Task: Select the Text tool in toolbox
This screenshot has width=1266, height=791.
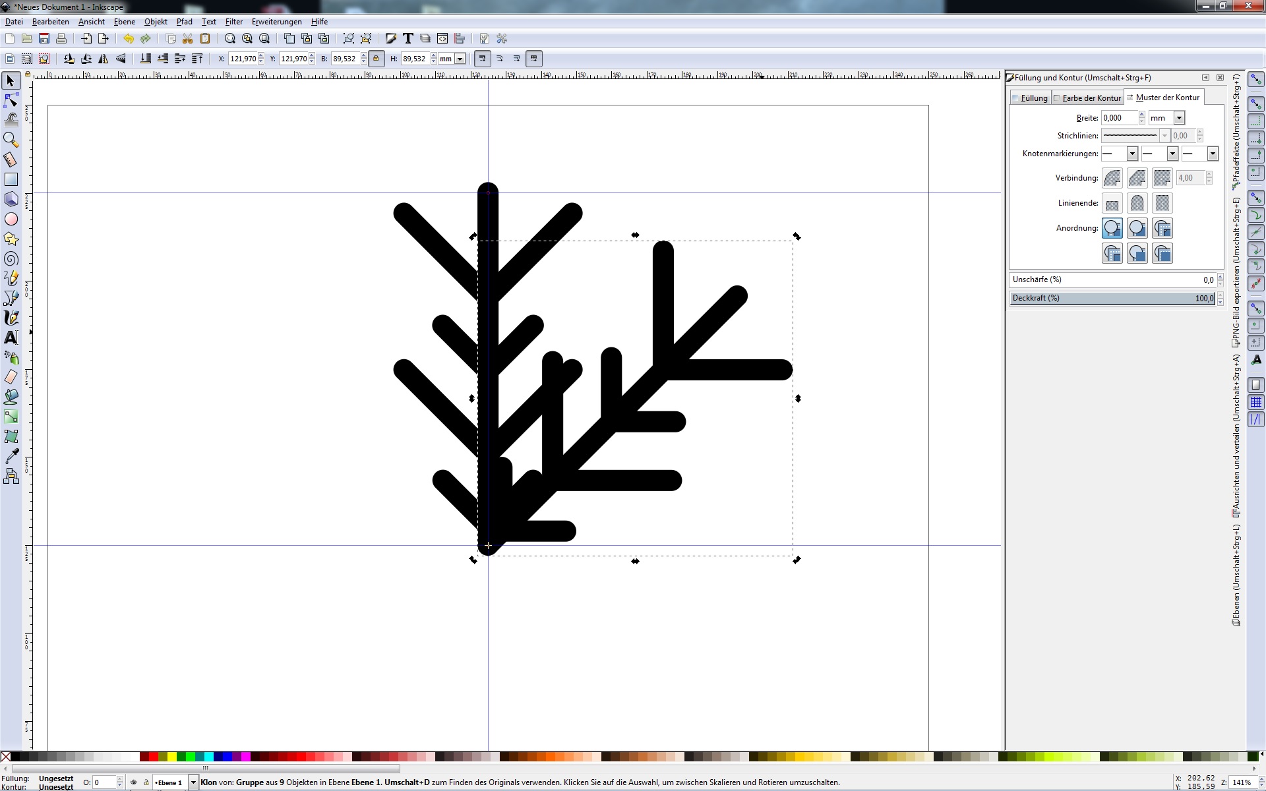Action: [x=11, y=337]
